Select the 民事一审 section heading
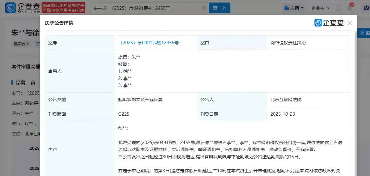Image resolution: width=370 pixels, height=176 pixels. click(x=25, y=83)
